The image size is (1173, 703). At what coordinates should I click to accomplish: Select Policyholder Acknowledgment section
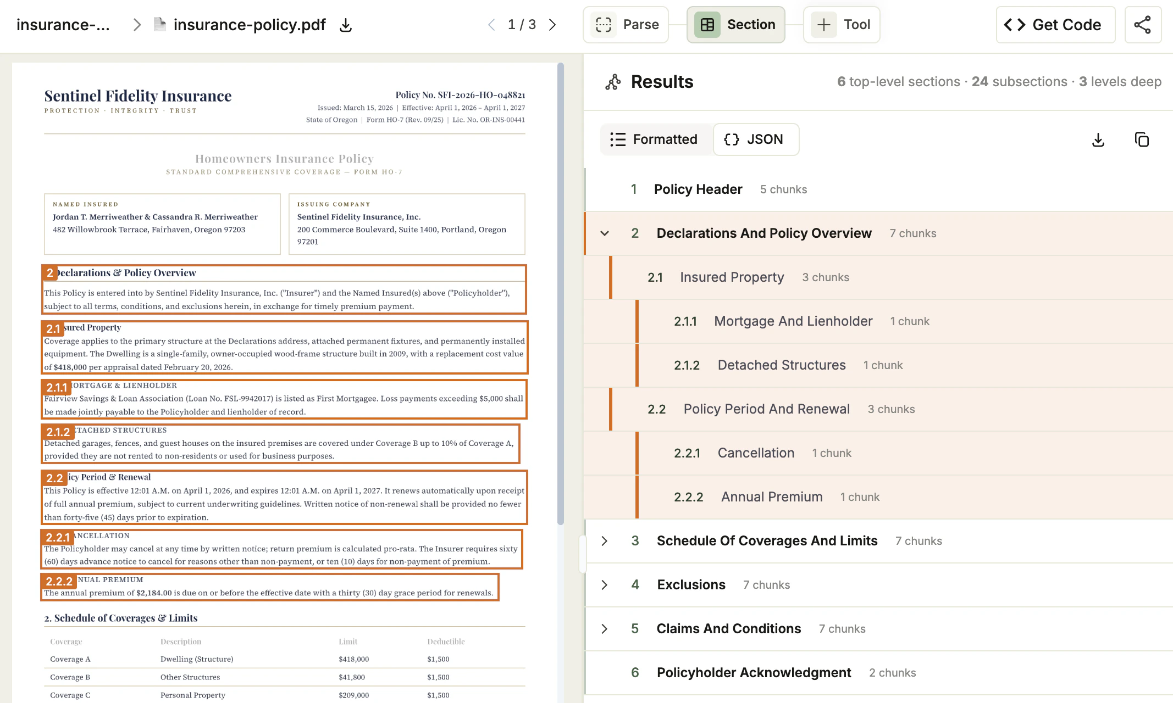(878, 673)
